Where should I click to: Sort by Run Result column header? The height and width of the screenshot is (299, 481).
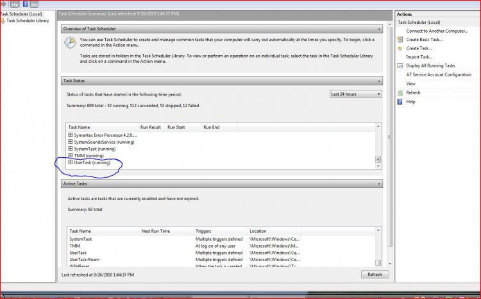pos(151,127)
